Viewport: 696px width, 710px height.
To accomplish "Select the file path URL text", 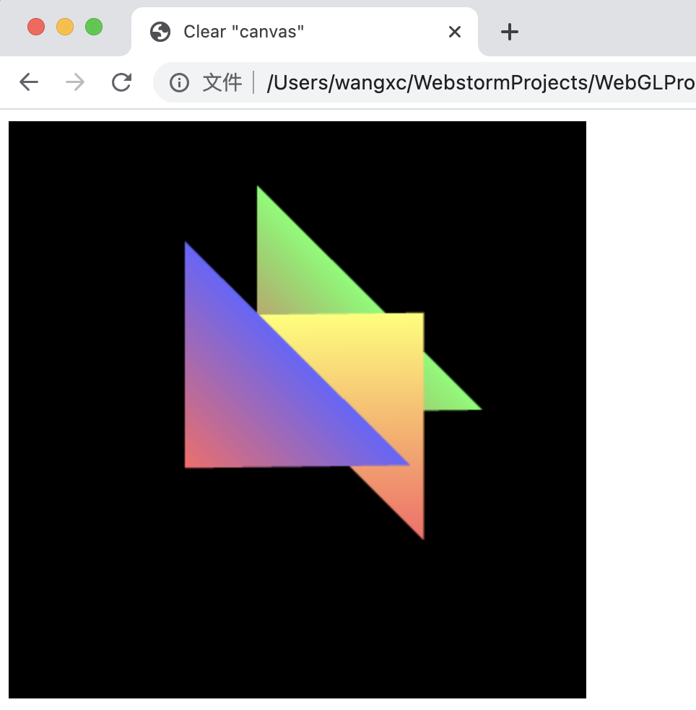I will point(469,82).
